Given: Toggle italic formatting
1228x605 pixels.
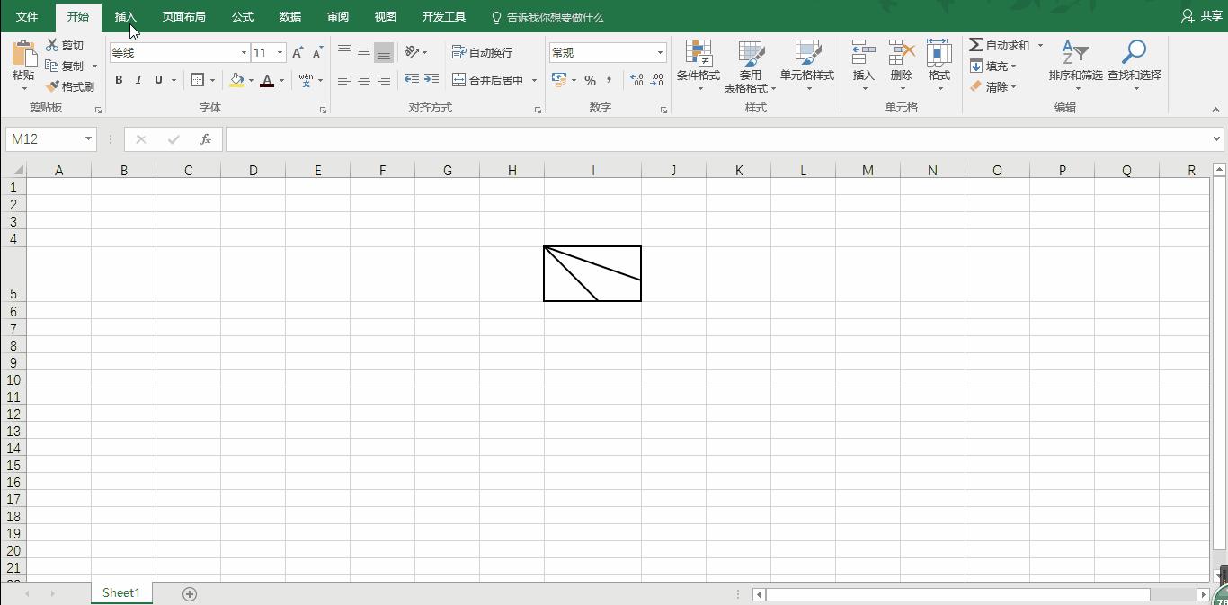Looking at the screenshot, I should click(138, 80).
